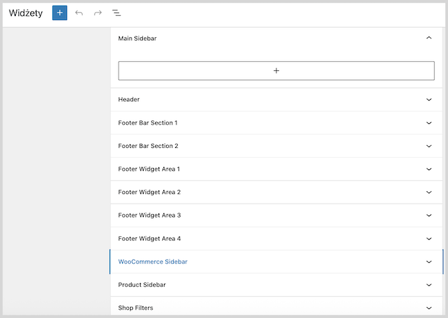Screen dimensions: 448x318
Task: Expand Footer Widget Area 2 chevron
Action: (429, 192)
